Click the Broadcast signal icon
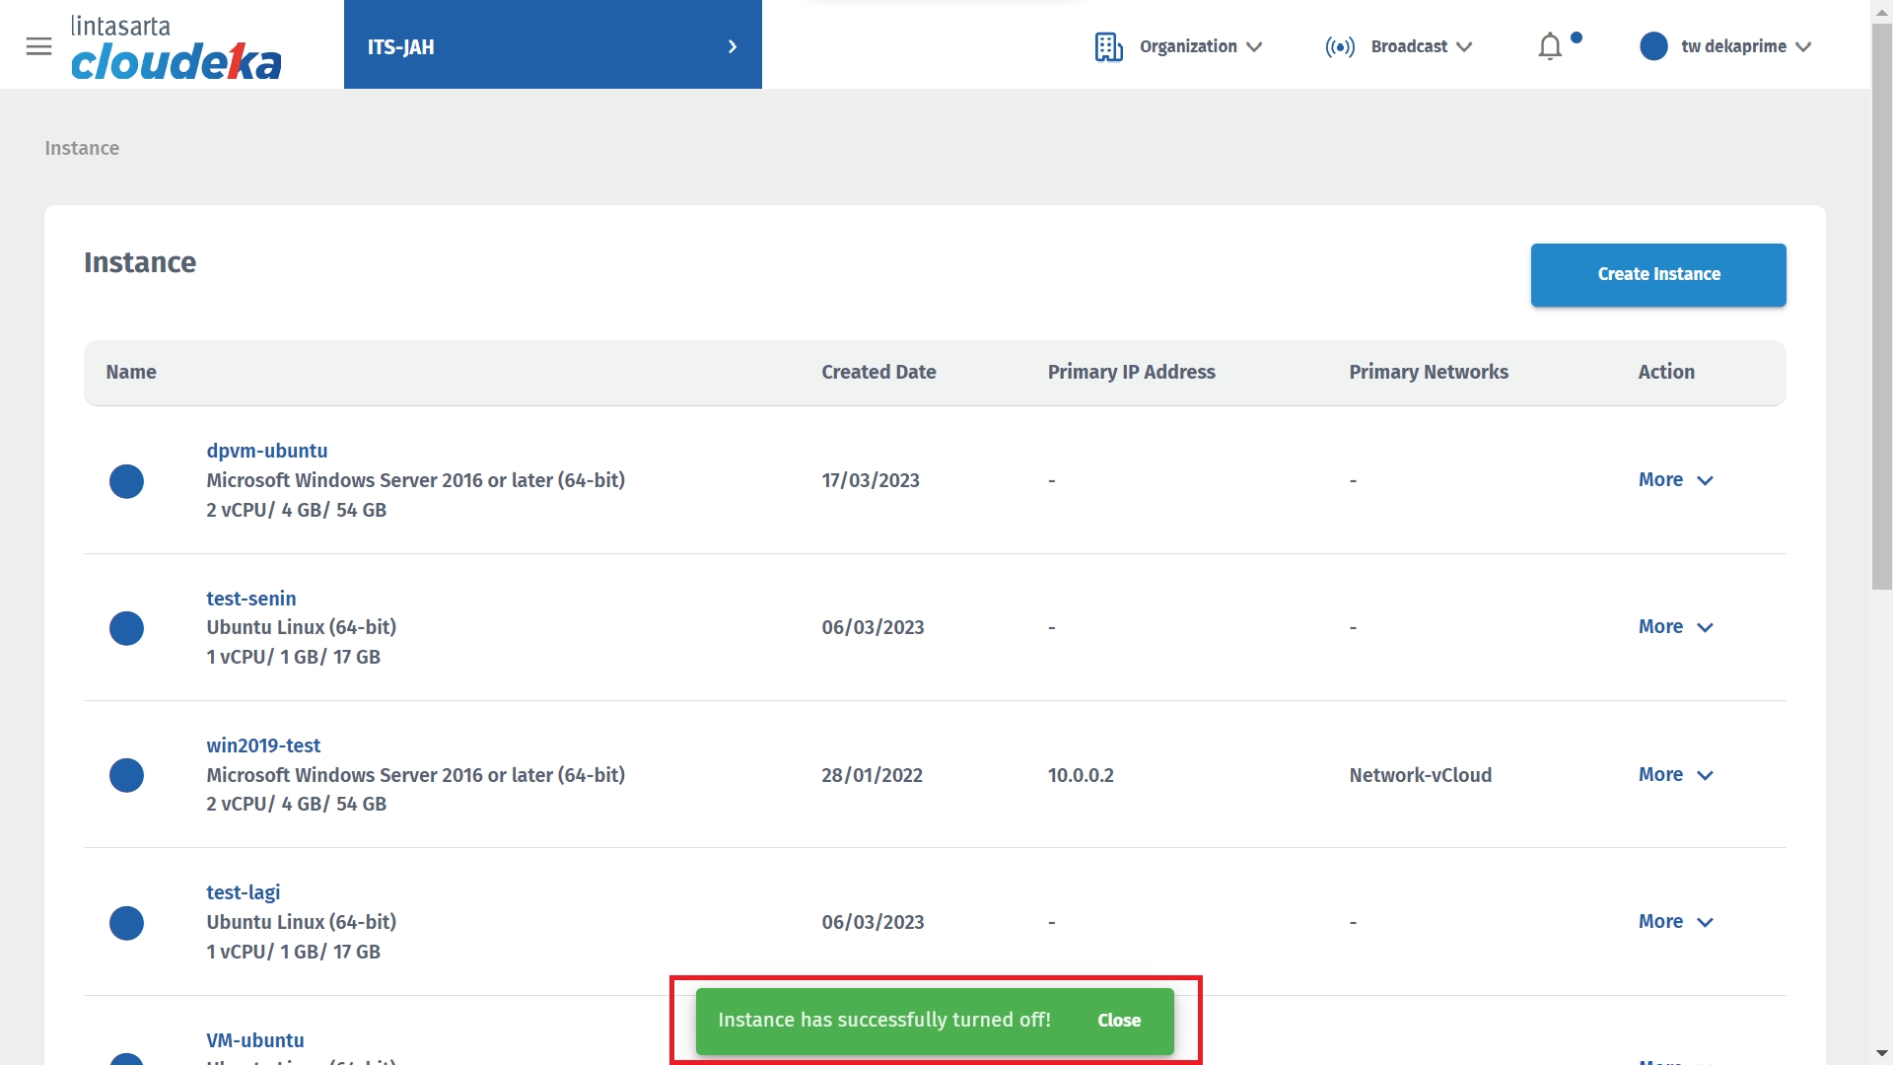This screenshot has height=1065, width=1893. (1339, 46)
